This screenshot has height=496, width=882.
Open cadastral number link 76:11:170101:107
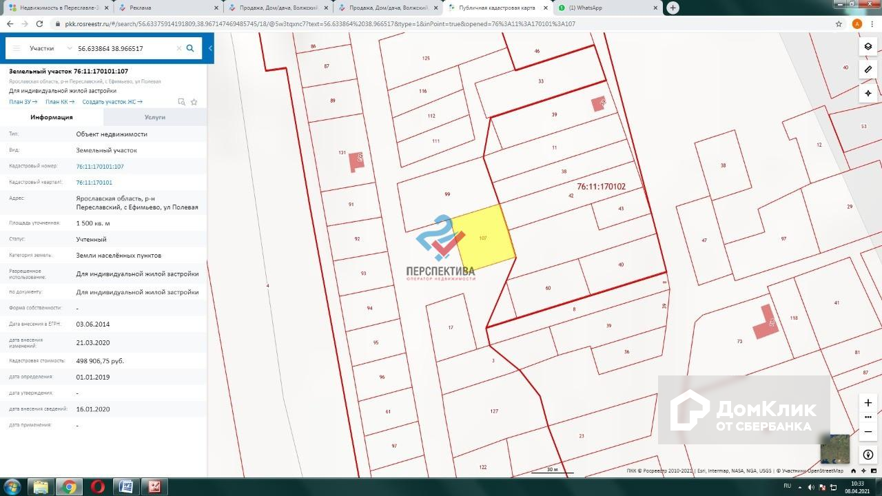[100, 167]
